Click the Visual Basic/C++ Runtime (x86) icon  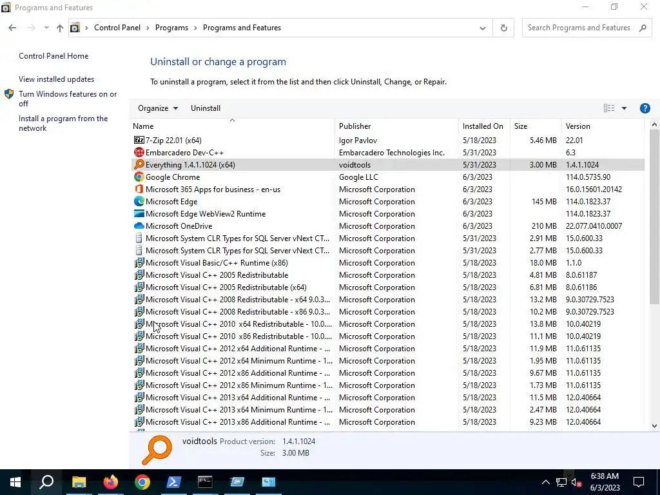pyautogui.click(x=139, y=263)
